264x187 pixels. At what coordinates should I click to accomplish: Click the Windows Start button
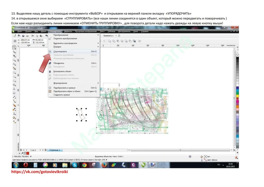[x=16, y=165]
